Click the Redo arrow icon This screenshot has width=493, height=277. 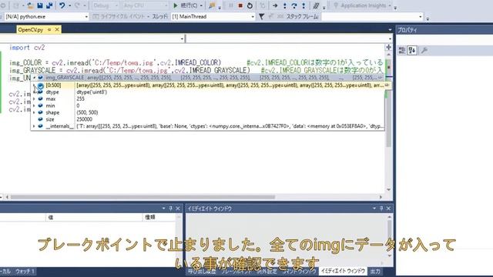78,5
